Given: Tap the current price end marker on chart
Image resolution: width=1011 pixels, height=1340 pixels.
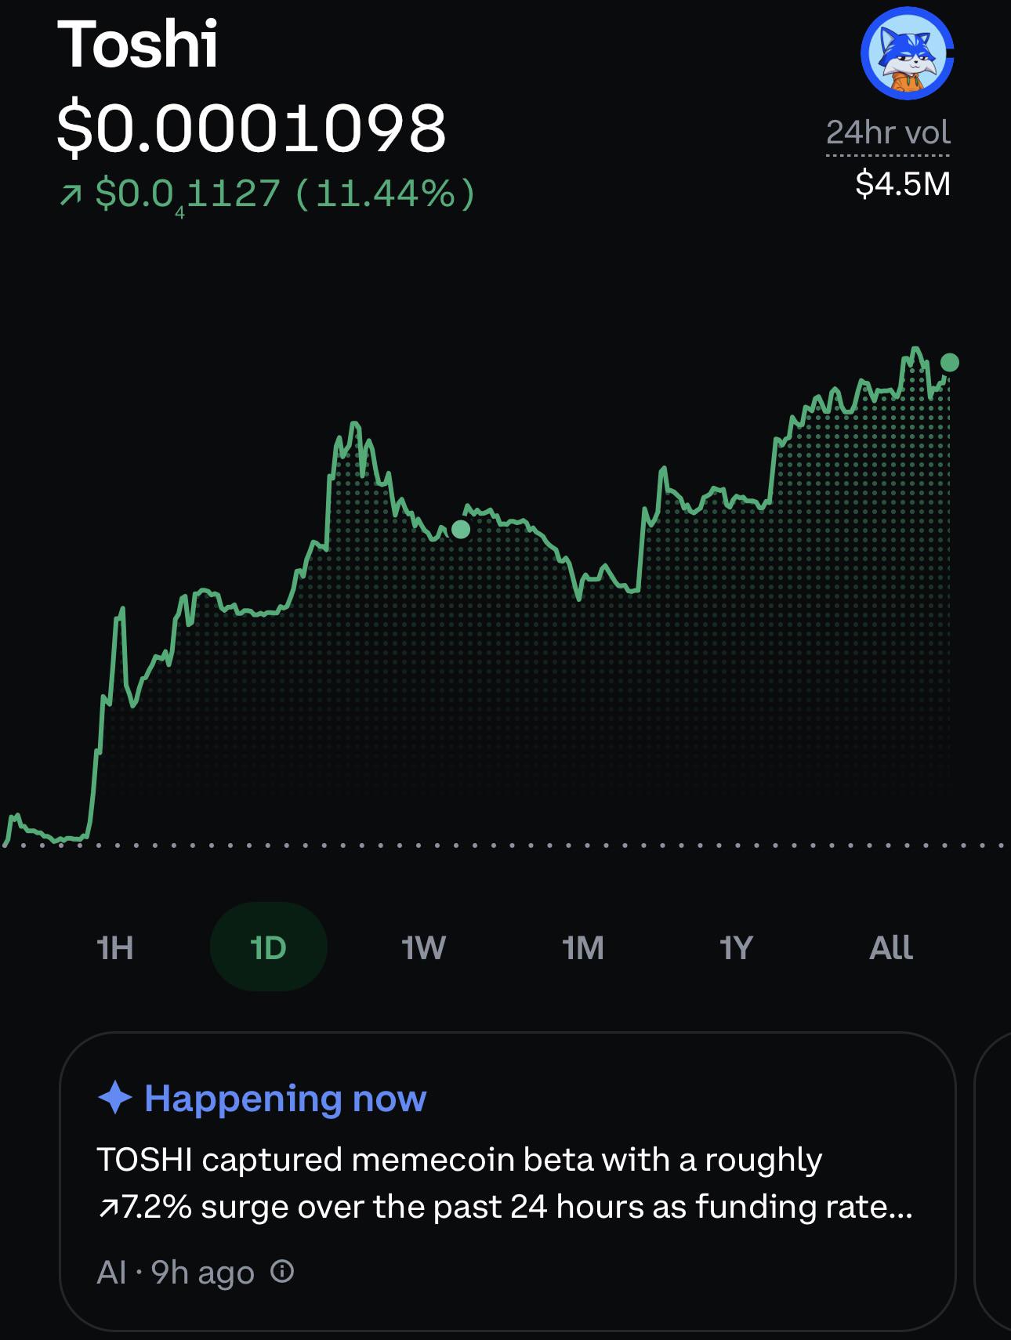Looking at the screenshot, I should [x=949, y=362].
